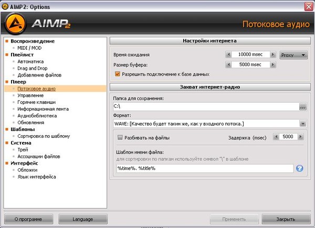
Task: Click the Закрыть button
Action: (286, 219)
